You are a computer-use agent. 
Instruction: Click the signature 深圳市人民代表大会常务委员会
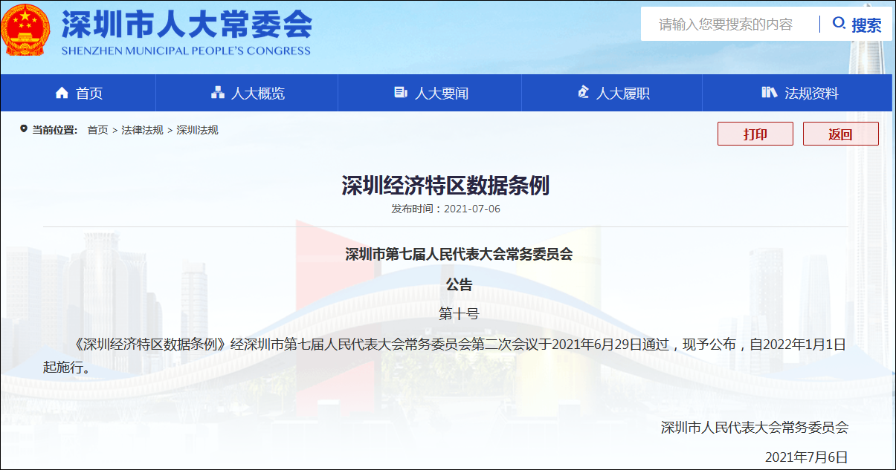pos(755,427)
